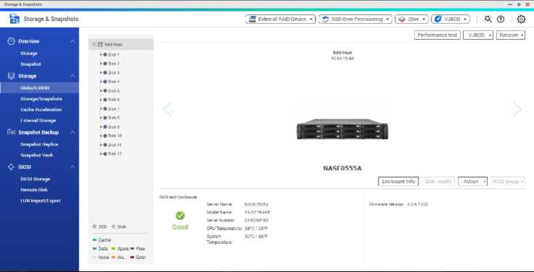Select Disk 11 in the tree
Screen dimensions: 534x272
coord(115,145)
